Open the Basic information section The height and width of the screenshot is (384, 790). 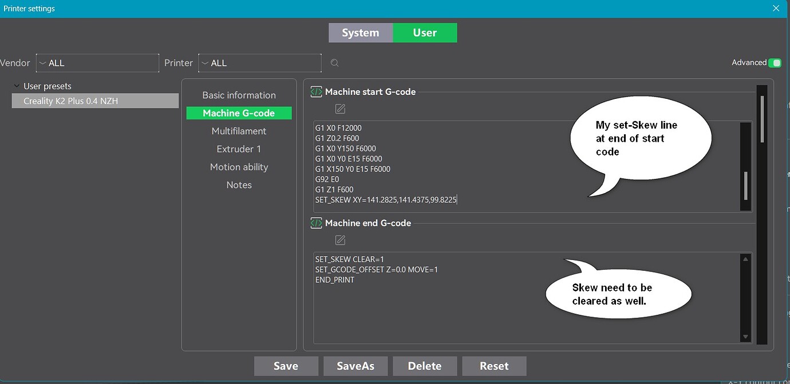pos(239,95)
